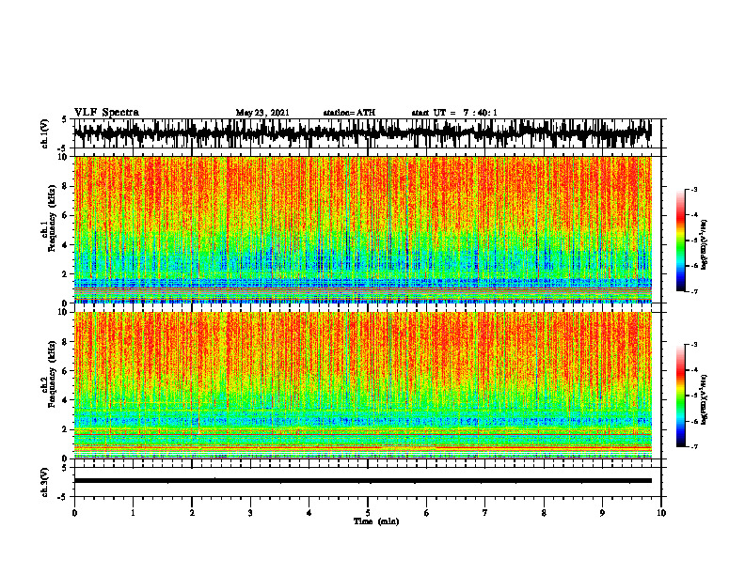
Task: Click the 'Time (min)' axis label
Action: coord(376,521)
